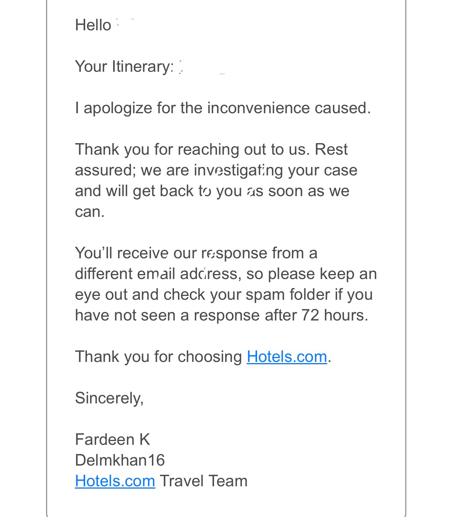Screen dimensions: 452x517
Task: Open Hotels.com link beside 'Travel Team'
Action: click(115, 481)
